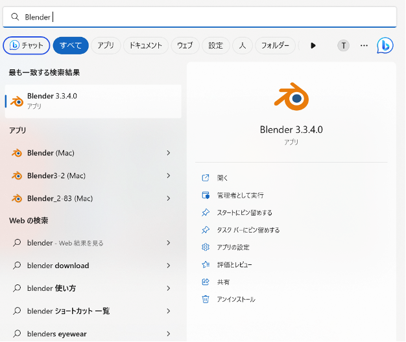Select the Blender_2-83 (Mac) app result
The image size is (406, 342).
pos(93,199)
